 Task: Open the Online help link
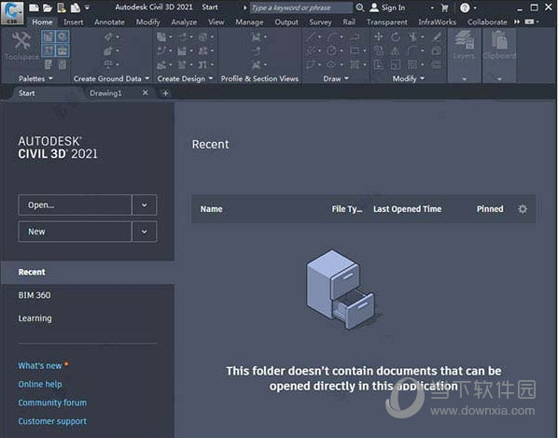tap(40, 384)
